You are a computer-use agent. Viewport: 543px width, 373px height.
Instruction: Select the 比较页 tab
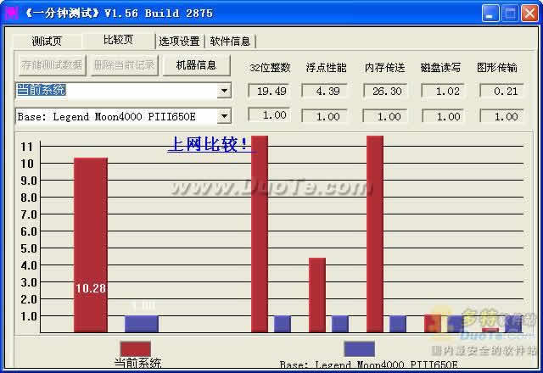click(118, 40)
